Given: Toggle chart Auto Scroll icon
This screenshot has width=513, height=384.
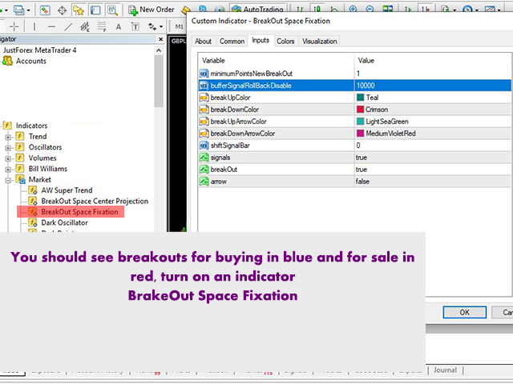Looking at the screenshot, I should [x=408, y=9].
